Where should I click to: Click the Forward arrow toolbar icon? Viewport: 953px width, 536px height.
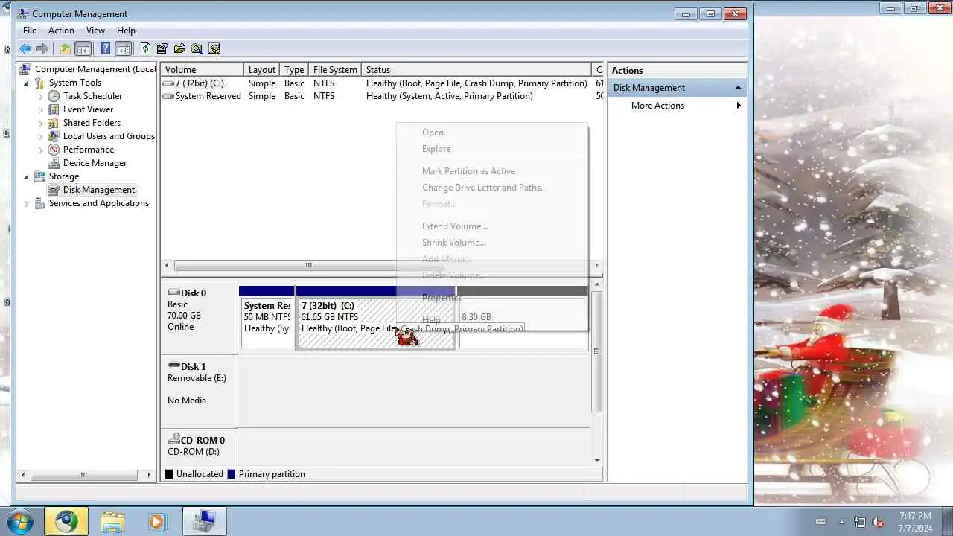pos(42,48)
